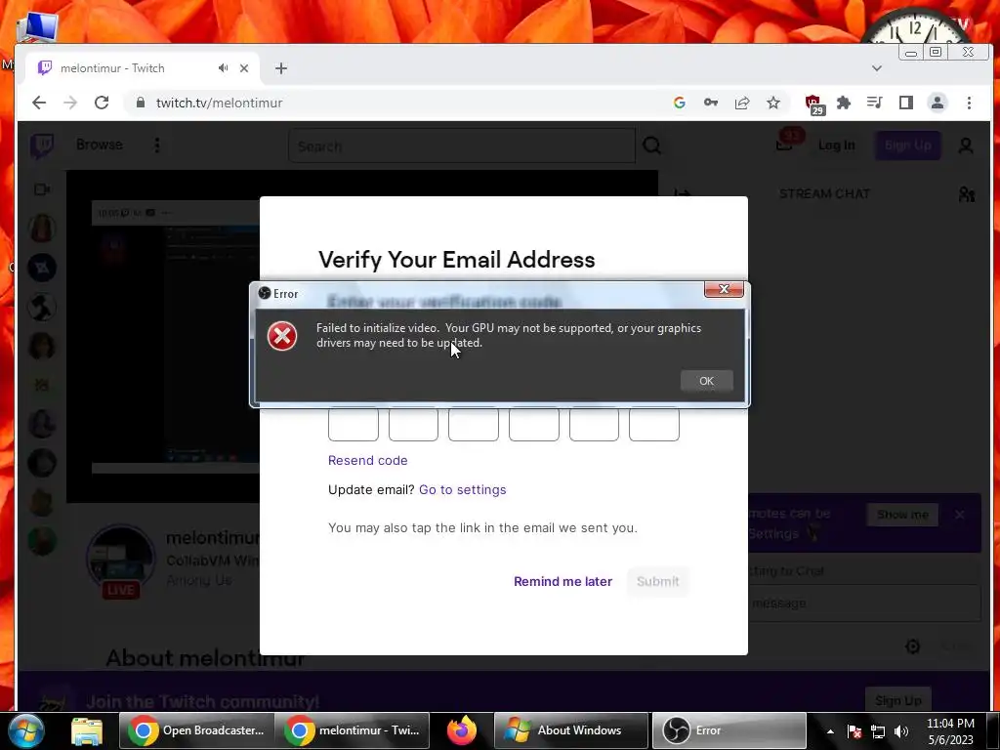
Task: Go back using the browser back arrow
Action: pos(39,103)
